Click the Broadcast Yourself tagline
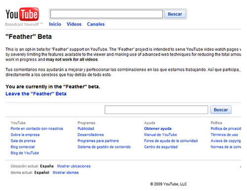 pyautogui.click(x=24, y=25)
